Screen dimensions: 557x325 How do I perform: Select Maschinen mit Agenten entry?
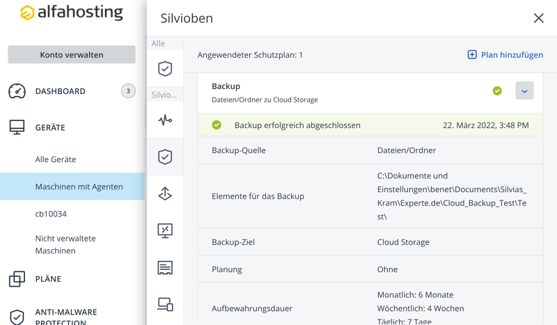[79, 187]
